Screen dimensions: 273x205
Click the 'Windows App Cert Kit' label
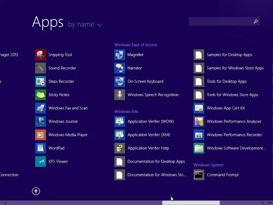226,108
